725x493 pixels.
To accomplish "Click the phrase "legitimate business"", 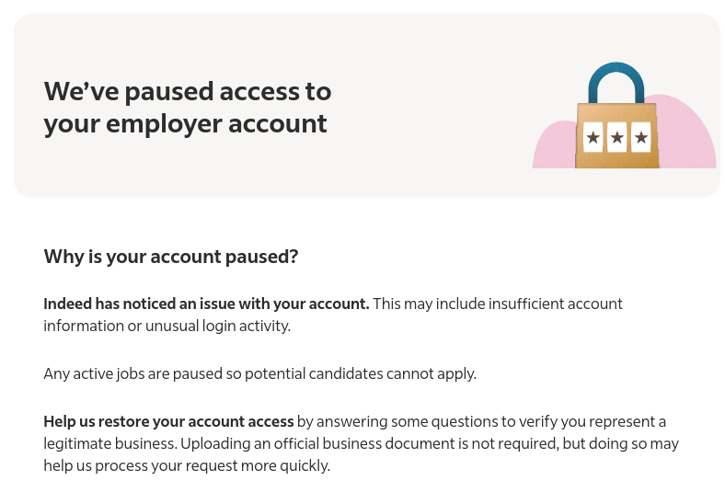I will [x=109, y=443].
